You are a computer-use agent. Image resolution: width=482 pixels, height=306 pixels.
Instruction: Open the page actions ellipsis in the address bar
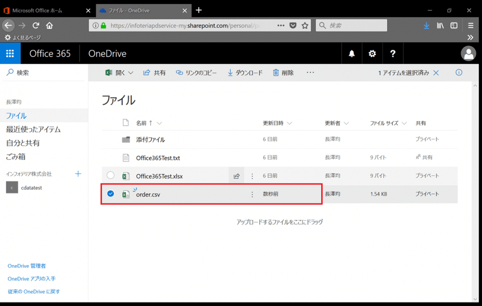[281, 25]
